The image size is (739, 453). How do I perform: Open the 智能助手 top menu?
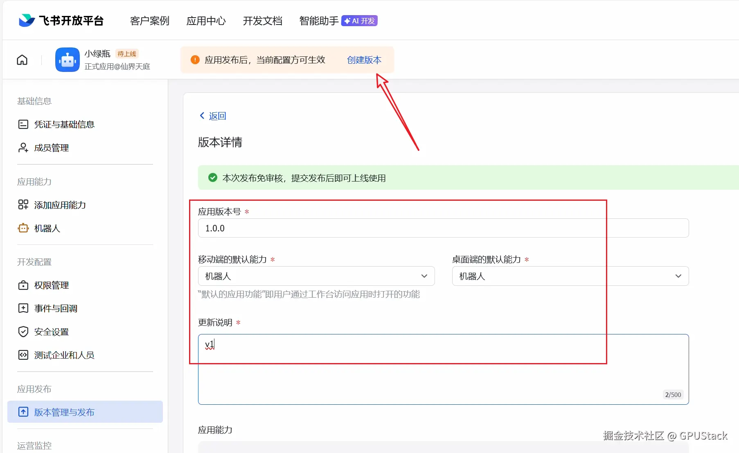(x=319, y=21)
